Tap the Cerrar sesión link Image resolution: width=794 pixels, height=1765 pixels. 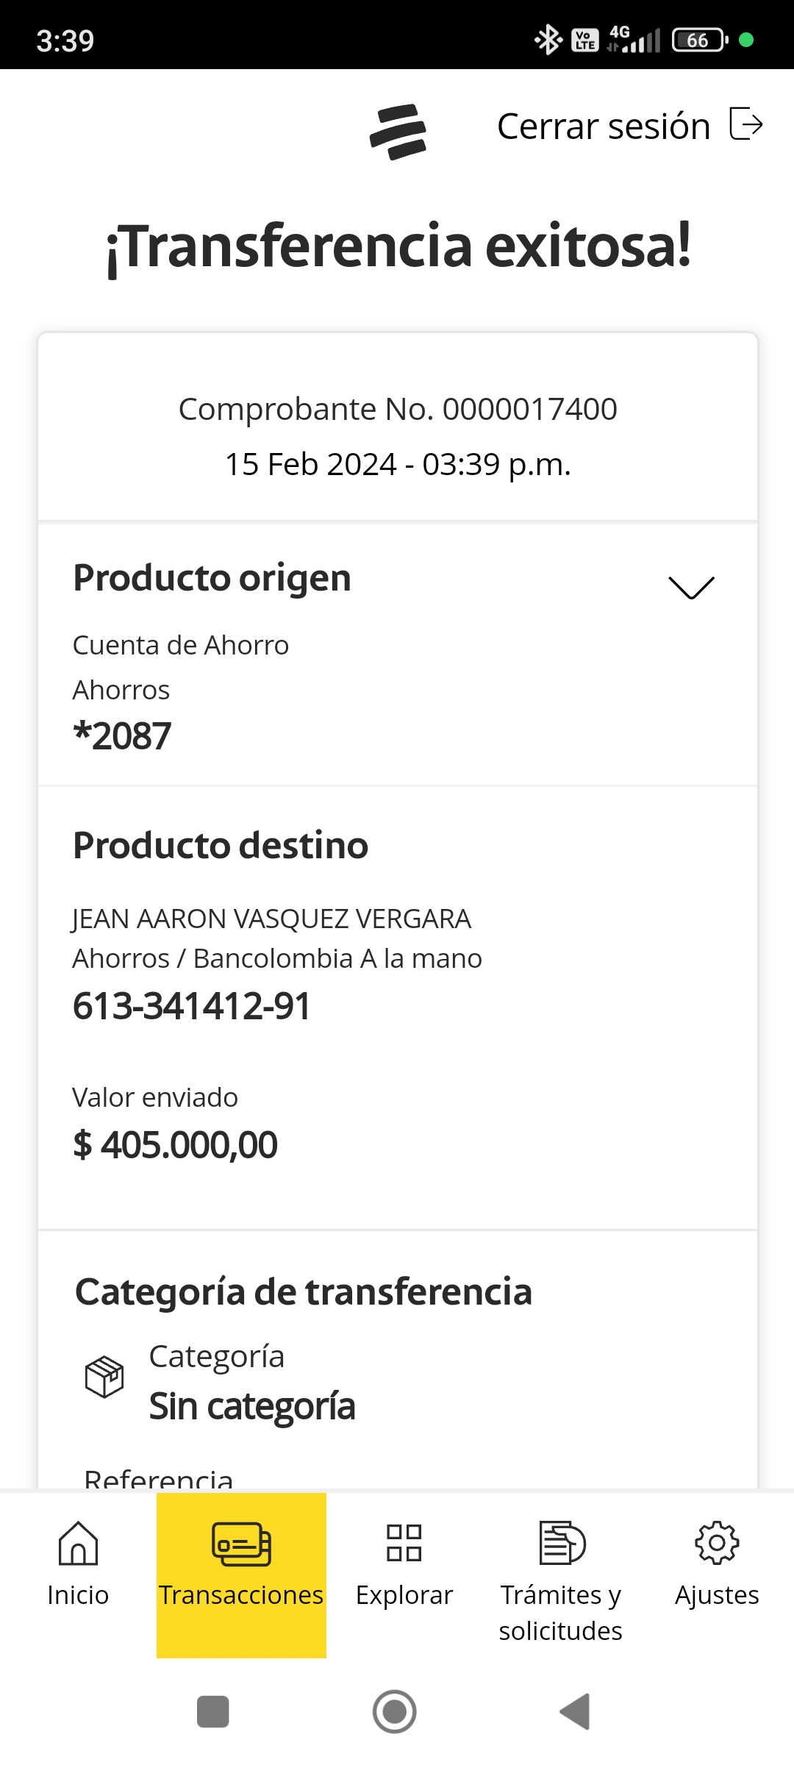tap(604, 126)
